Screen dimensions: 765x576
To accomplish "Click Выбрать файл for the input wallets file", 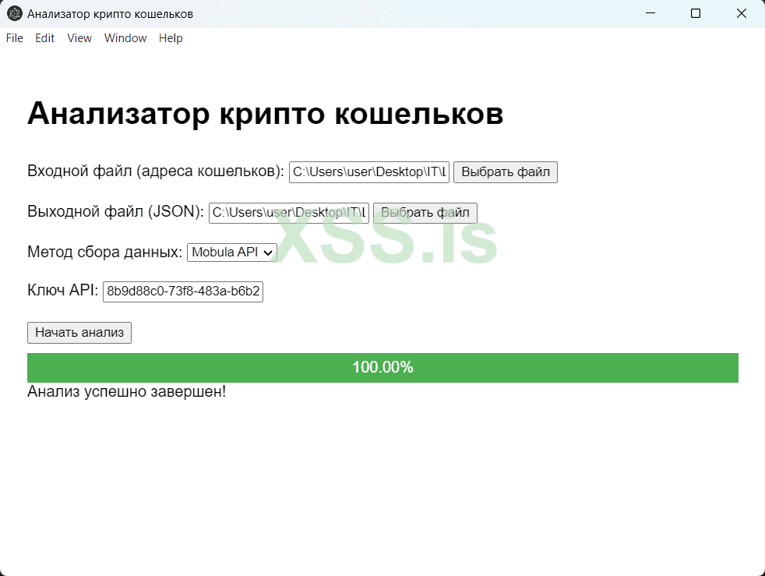I will coord(505,171).
